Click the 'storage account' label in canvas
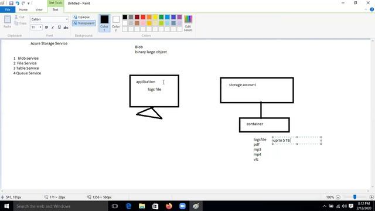The width and height of the screenshot is (375, 211). coord(243,84)
